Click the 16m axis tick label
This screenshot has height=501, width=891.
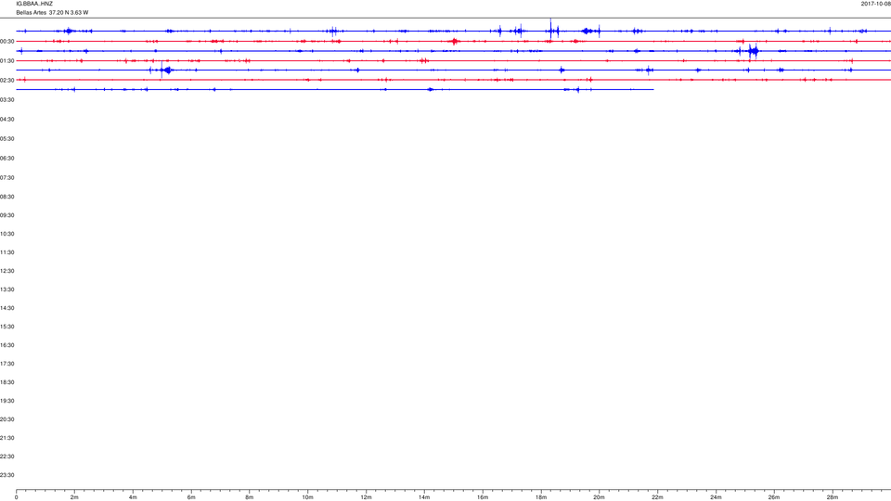point(483,497)
